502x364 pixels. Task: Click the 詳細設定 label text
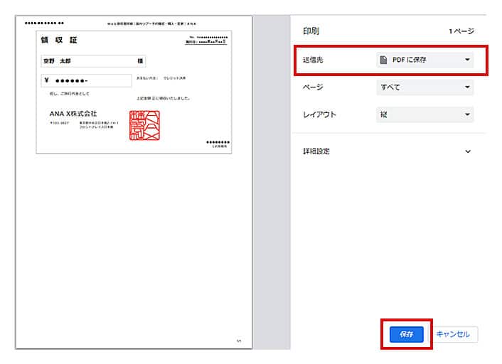click(x=316, y=151)
